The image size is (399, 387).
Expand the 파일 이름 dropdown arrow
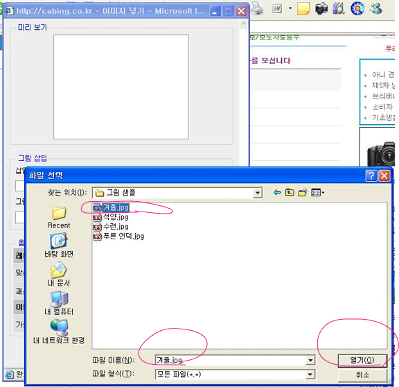pos(310,360)
